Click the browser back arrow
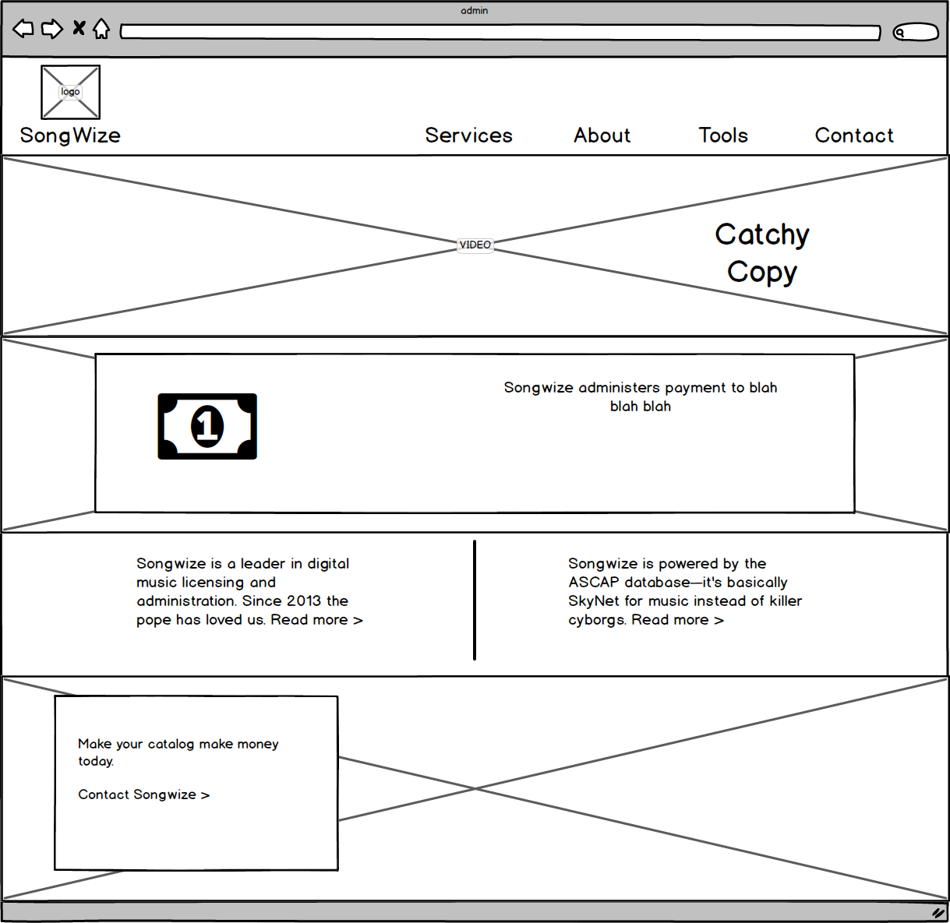 (23, 30)
